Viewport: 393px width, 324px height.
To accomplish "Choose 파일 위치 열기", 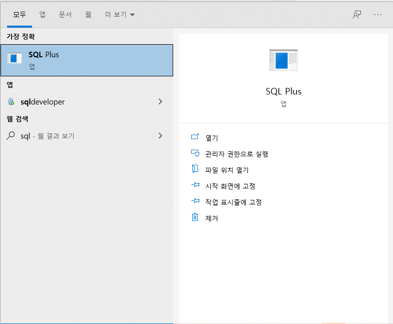I will point(227,170).
